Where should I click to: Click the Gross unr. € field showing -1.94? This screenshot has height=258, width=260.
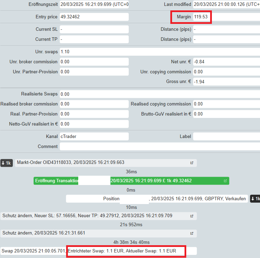[x=226, y=82]
